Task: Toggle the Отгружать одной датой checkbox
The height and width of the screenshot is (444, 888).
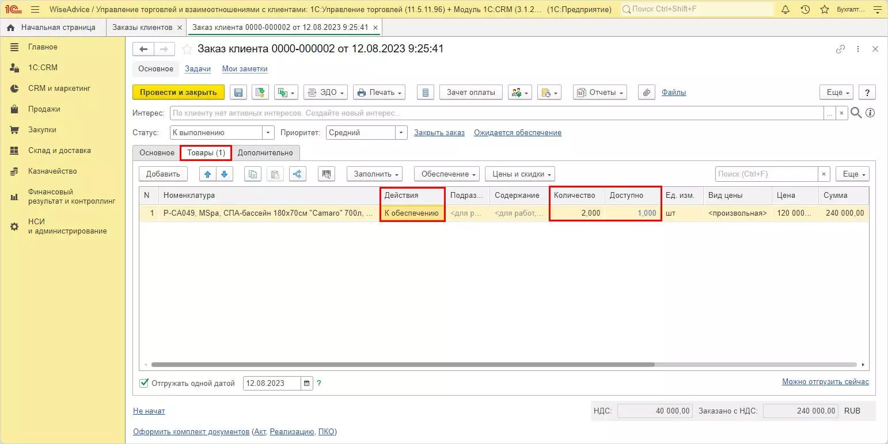Action: click(144, 383)
